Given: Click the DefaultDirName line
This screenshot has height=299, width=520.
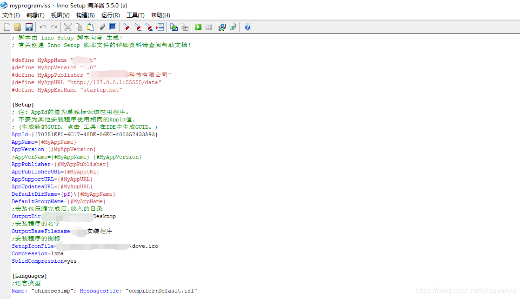Looking at the screenshot, I should click(63, 194).
